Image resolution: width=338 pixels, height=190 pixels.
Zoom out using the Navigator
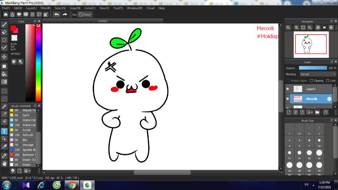click(x=310, y=28)
